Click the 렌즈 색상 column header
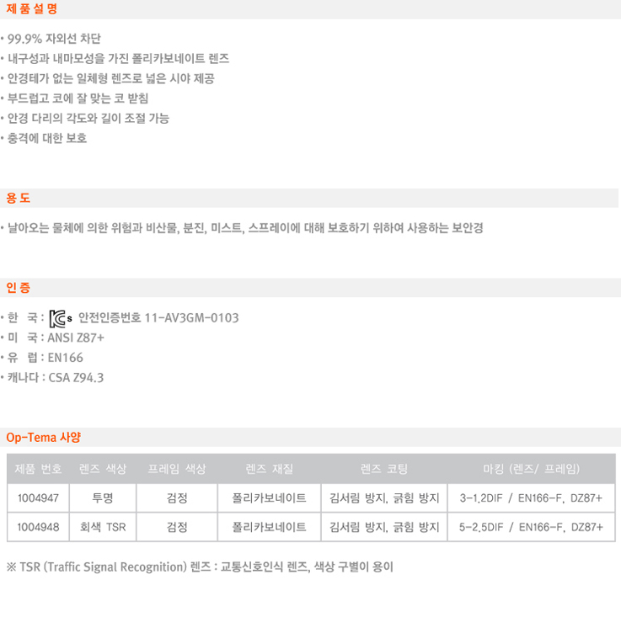 click(x=103, y=469)
